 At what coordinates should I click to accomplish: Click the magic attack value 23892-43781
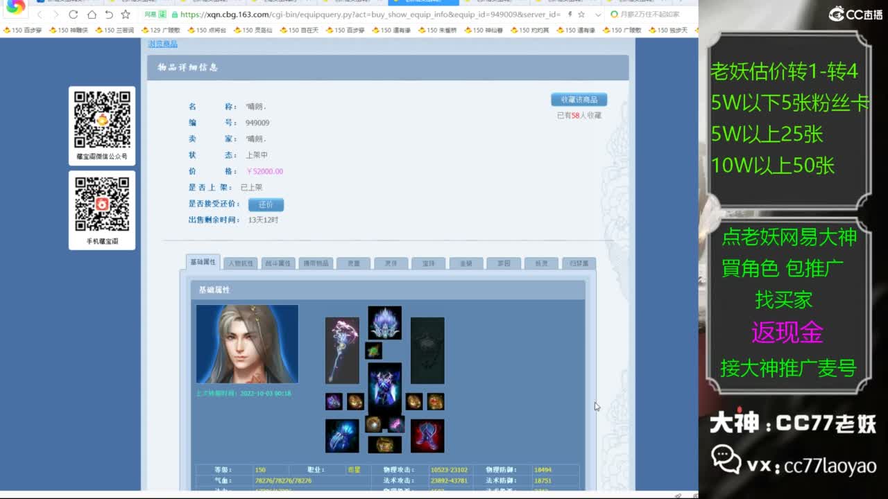449,480
